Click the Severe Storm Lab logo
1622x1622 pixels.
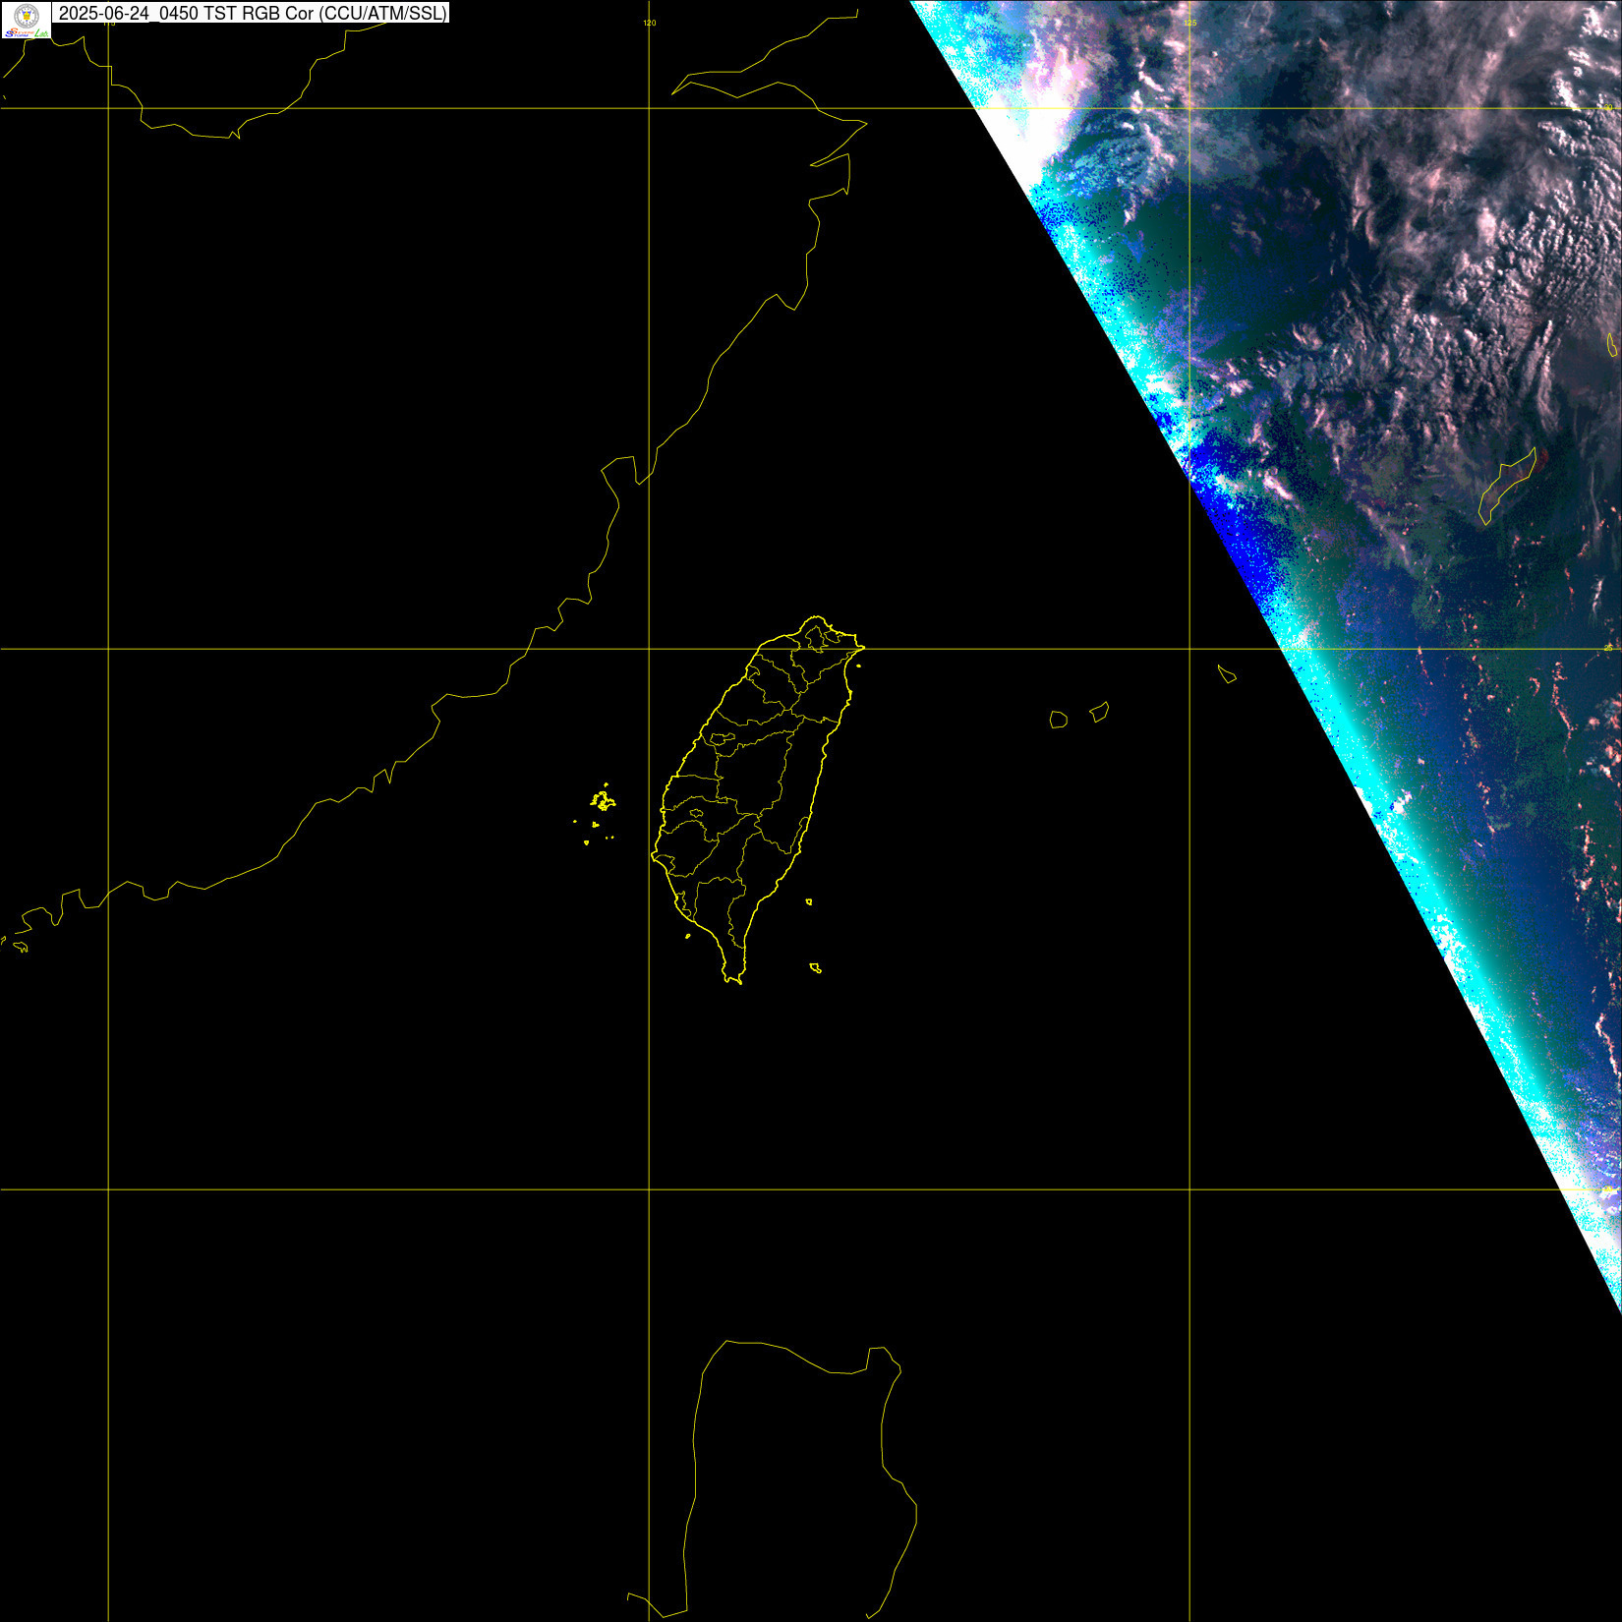tap(27, 20)
